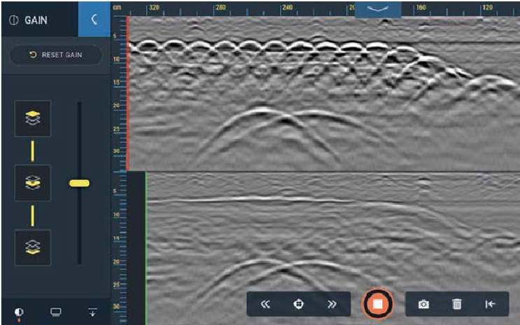Take a snapshot with the camera icon
Image resolution: width=520 pixels, height=325 pixels.
point(423,304)
